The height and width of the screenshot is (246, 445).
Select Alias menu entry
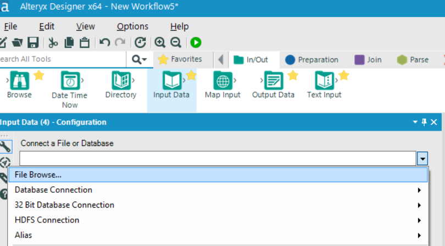[x=218, y=235]
